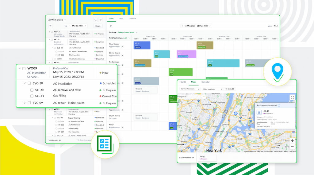Viewport: 314px width, 175px height.
Task: Click Millar's appointments count badge
Action: 122,127
